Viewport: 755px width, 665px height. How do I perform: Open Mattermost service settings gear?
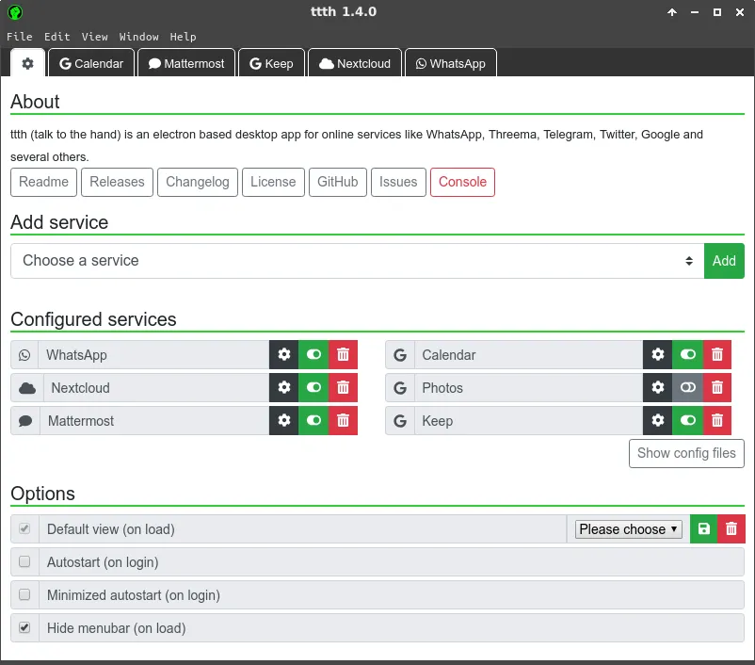(x=284, y=421)
